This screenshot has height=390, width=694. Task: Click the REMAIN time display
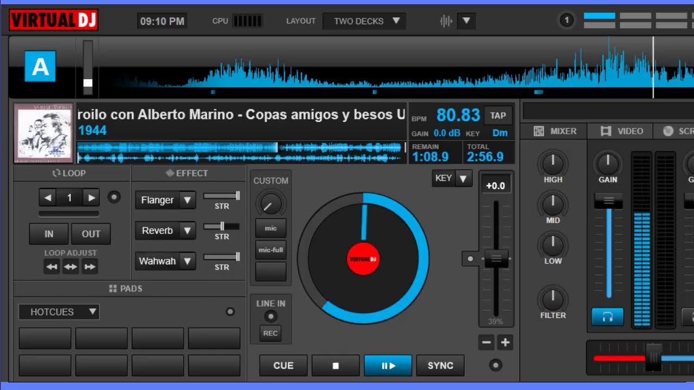pyautogui.click(x=435, y=153)
